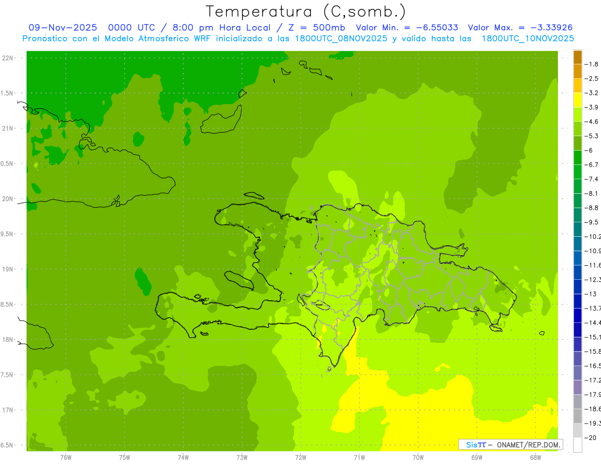Click the gray swatch between -18.6 and -19.3

577,416
